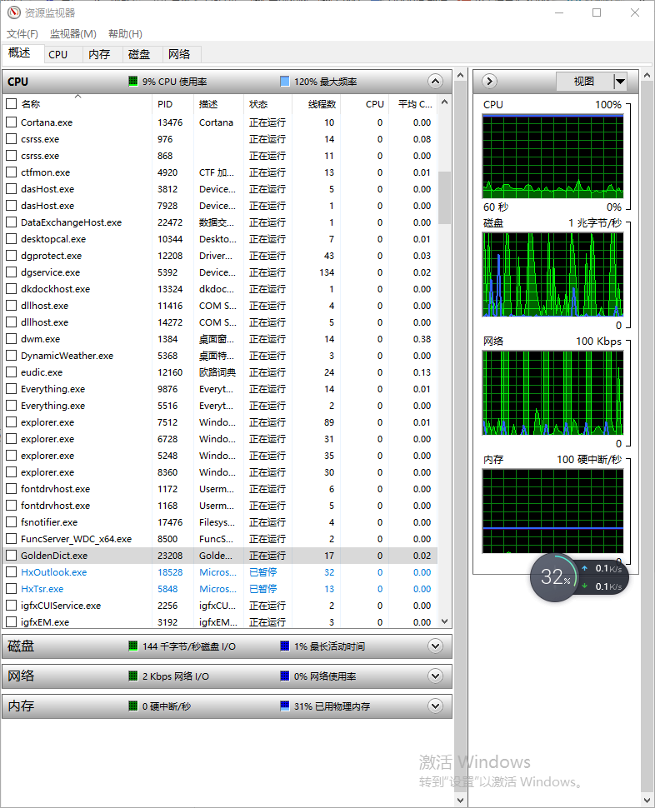Click the upload speed arrow in floating widget

click(x=584, y=568)
